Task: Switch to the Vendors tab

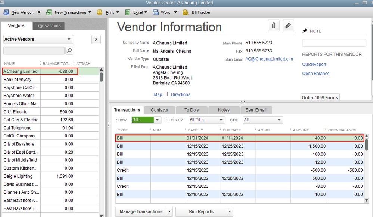Action: [x=16, y=26]
